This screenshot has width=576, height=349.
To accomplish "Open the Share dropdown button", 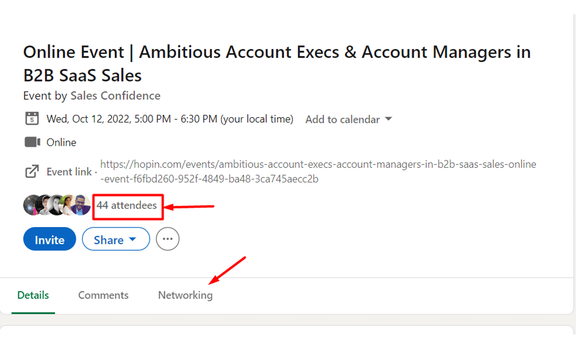I will [x=109, y=239].
